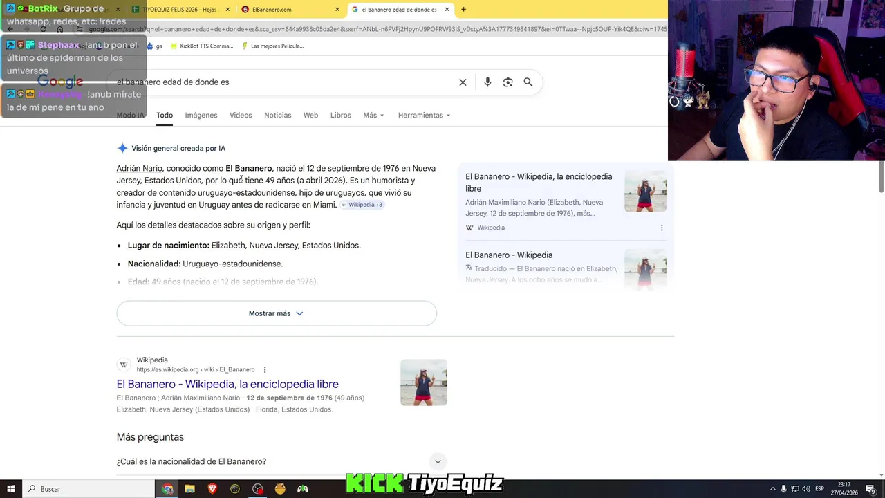Screen dimensions: 885x498
Task: Launch Brave browser from taskbar
Action: tap(212, 489)
